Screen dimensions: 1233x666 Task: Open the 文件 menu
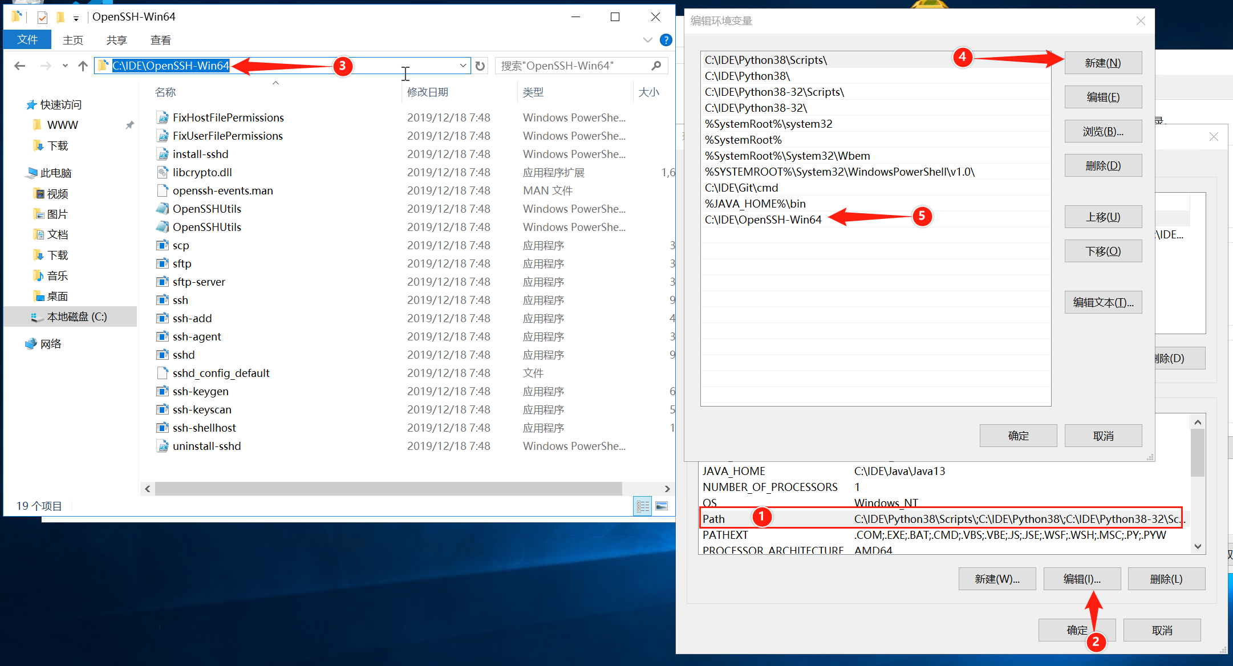tap(27, 39)
